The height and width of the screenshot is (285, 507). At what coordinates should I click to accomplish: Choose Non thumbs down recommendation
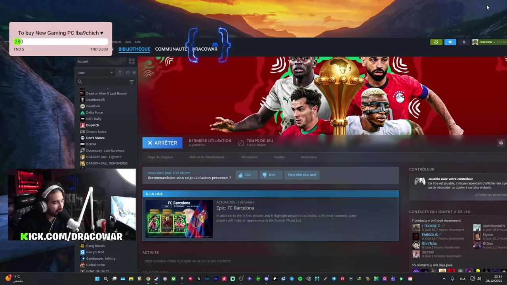[271, 175]
